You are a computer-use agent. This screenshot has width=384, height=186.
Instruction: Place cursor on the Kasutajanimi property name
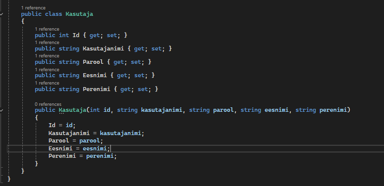click(x=104, y=48)
